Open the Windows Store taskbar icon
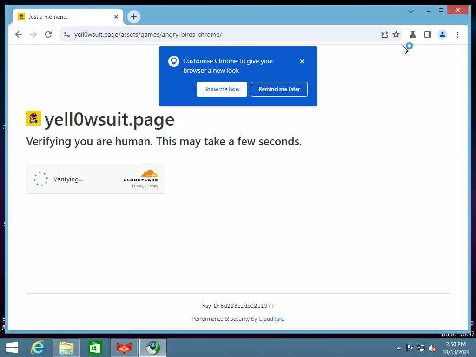The height and width of the screenshot is (357, 476). (x=95, y=348)
